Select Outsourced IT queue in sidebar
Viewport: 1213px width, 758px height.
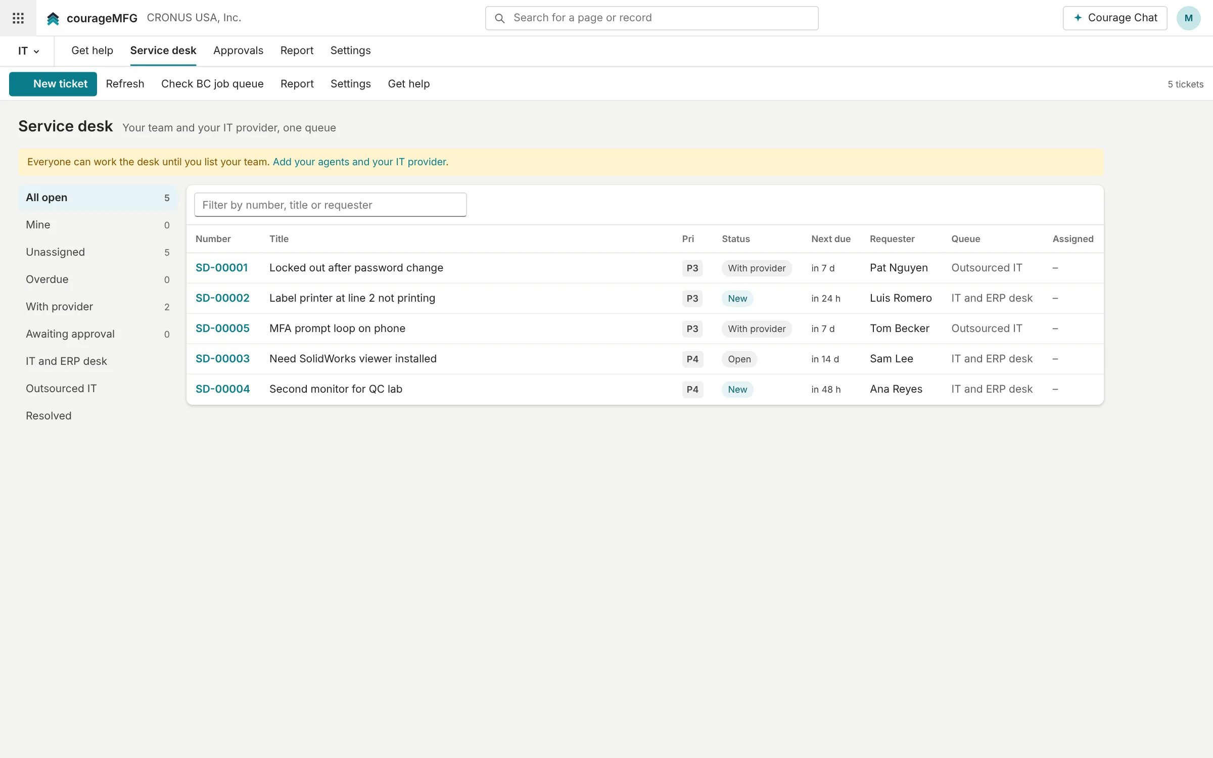[x=98, y=389]
